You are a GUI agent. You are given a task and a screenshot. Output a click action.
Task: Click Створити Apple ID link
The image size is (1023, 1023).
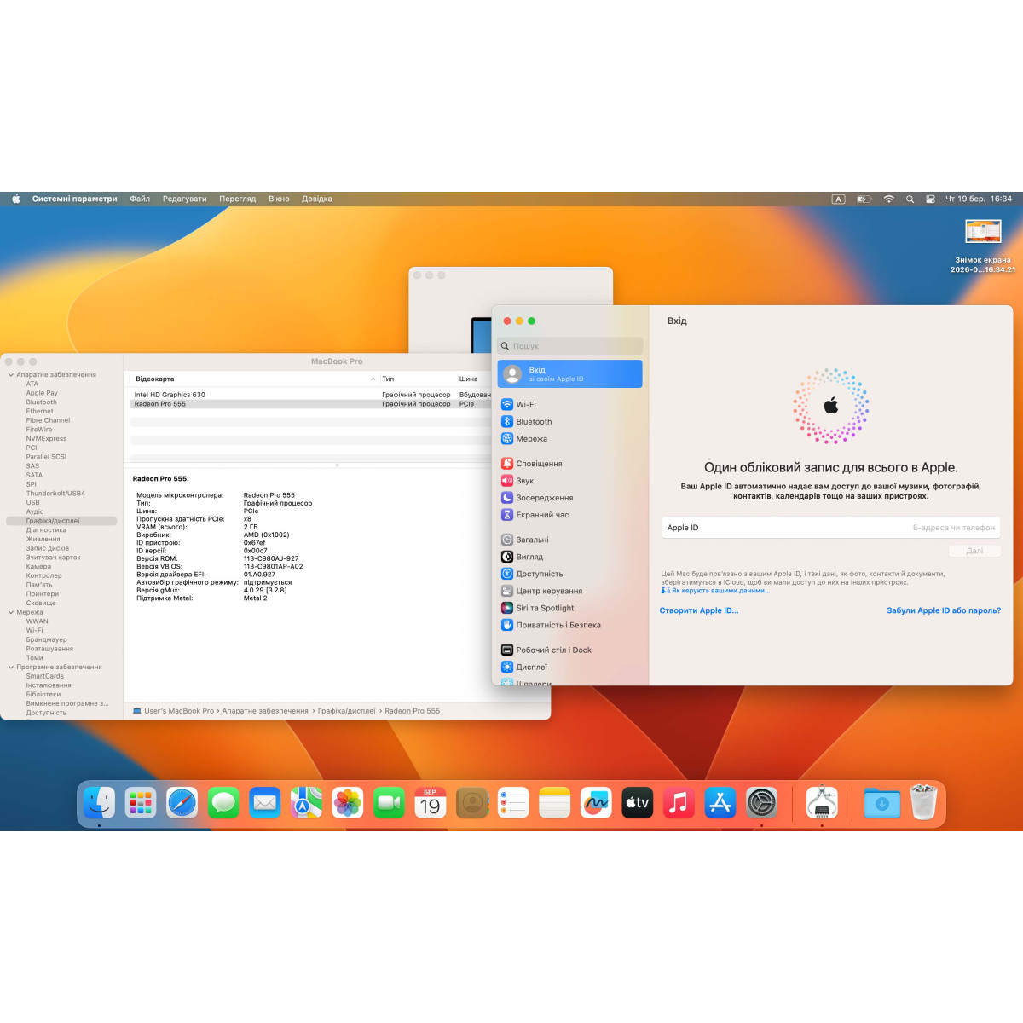point(699,610)
